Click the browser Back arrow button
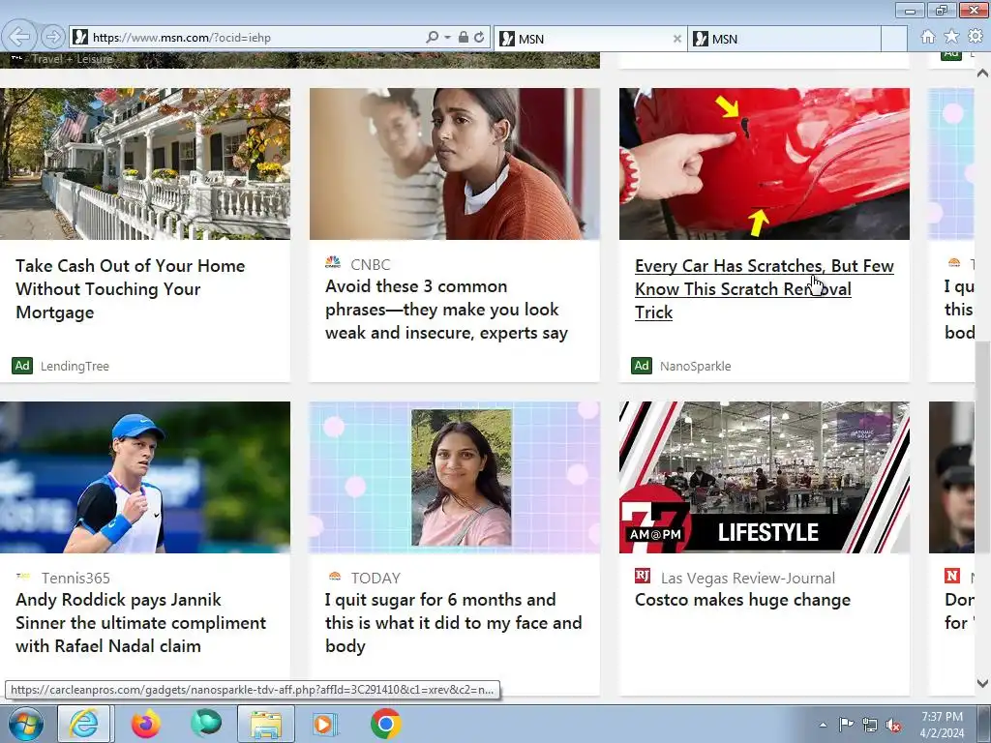The image size is (991, 743). (x=19, y=37)
